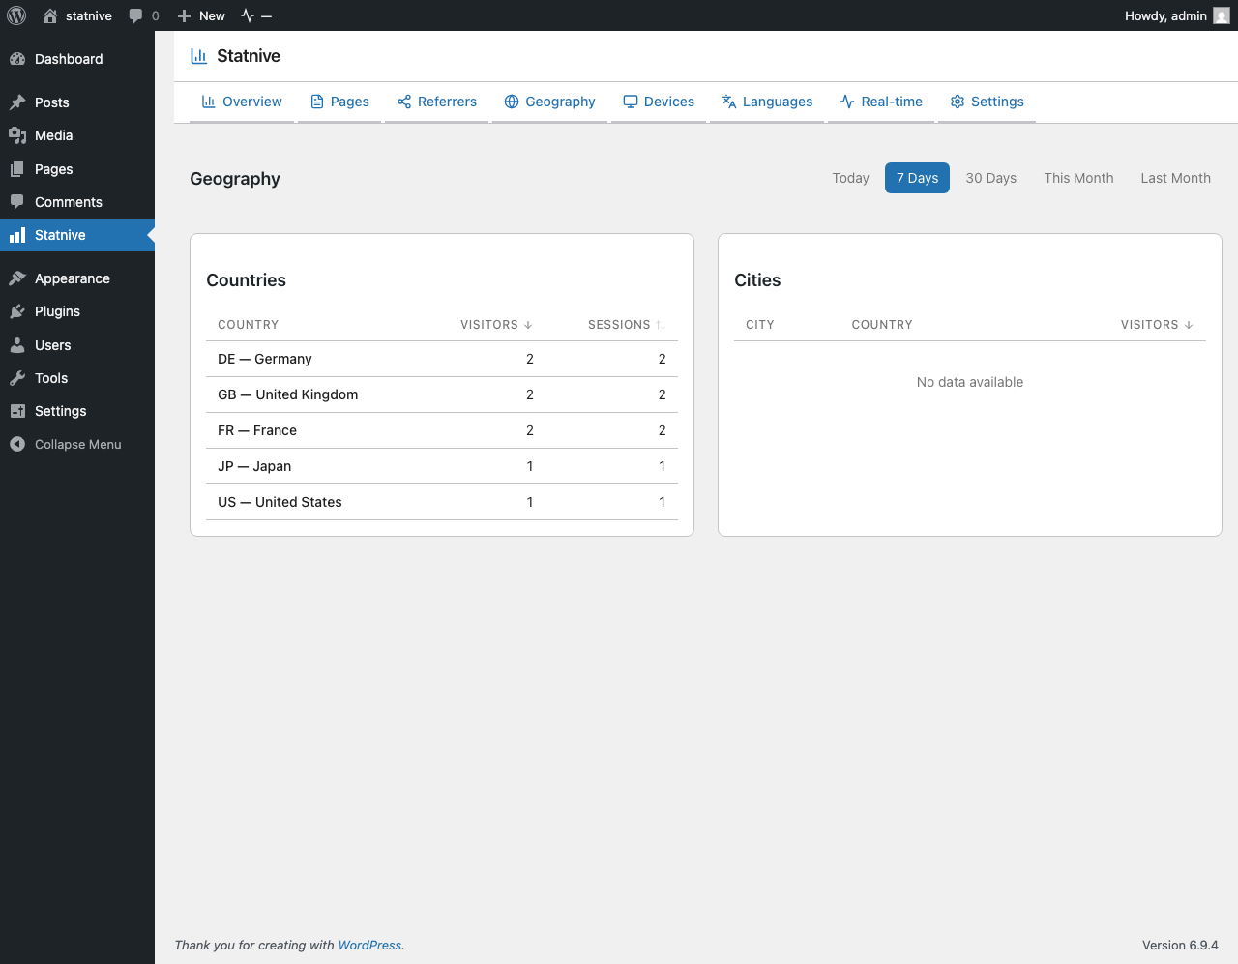The width and height of the screenshot is (1238, 964).
Task: Click the Media sidebar icon
Action: click(x=17, y=135)
